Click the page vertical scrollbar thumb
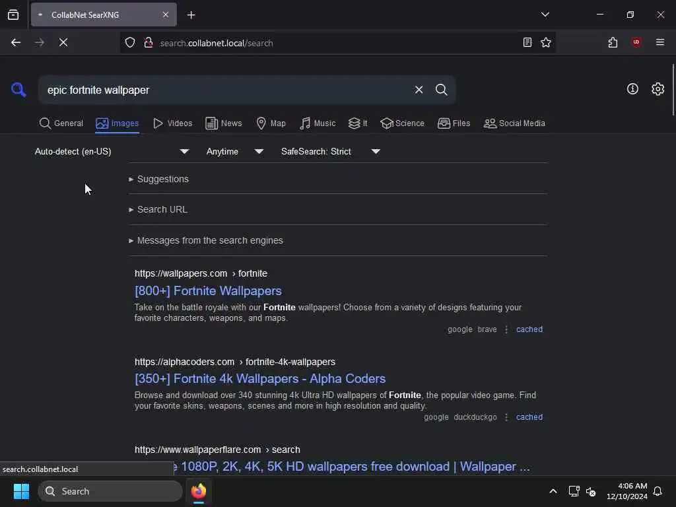Image resolution: width=676 pixels, height=507 pixels. 673,90
